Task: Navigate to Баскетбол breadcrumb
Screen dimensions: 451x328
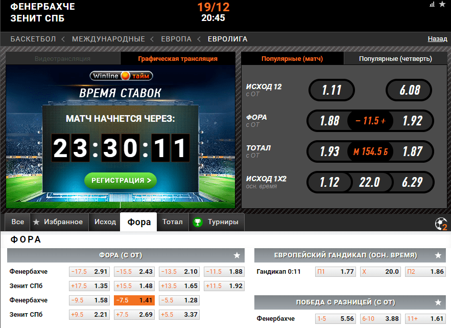Action: click(x=33, y=39)
